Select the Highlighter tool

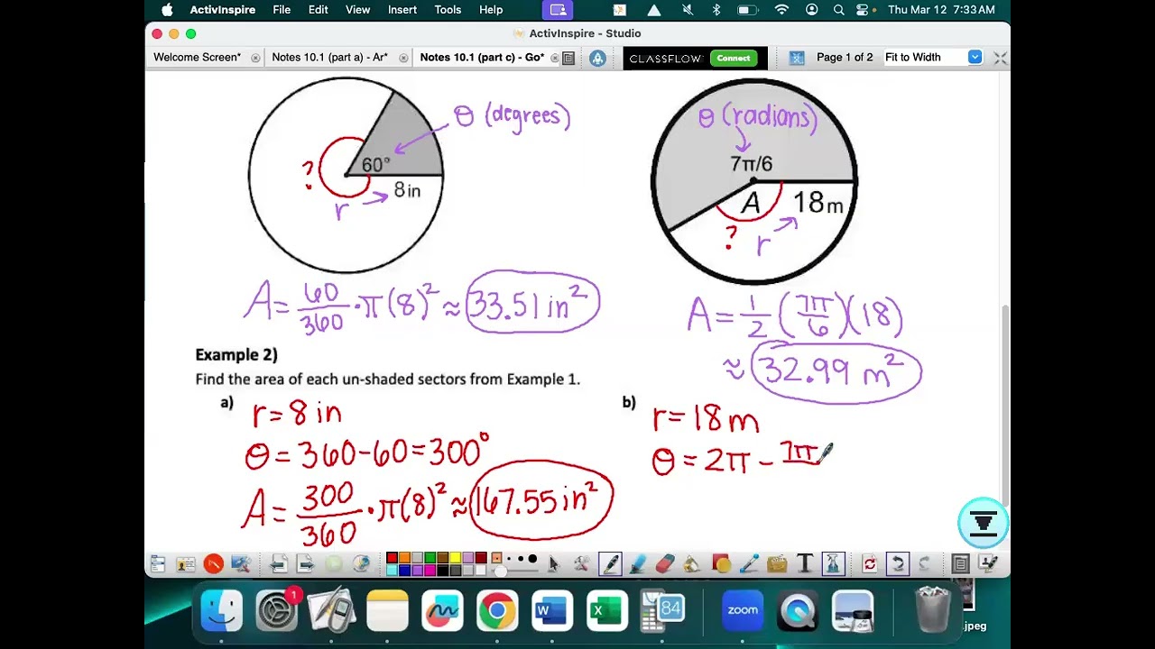click(x=638, y=564)
